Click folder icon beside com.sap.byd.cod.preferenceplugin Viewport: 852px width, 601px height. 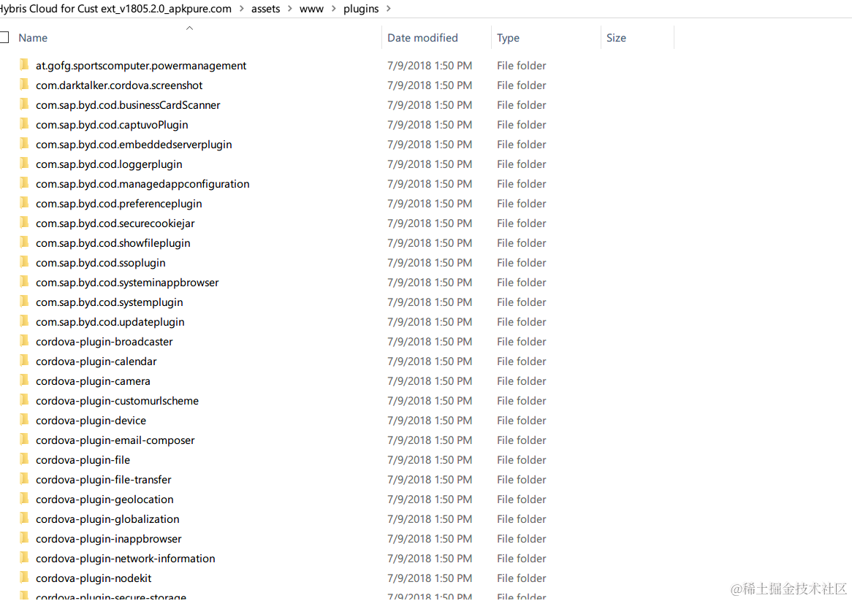tap(24, 203)
